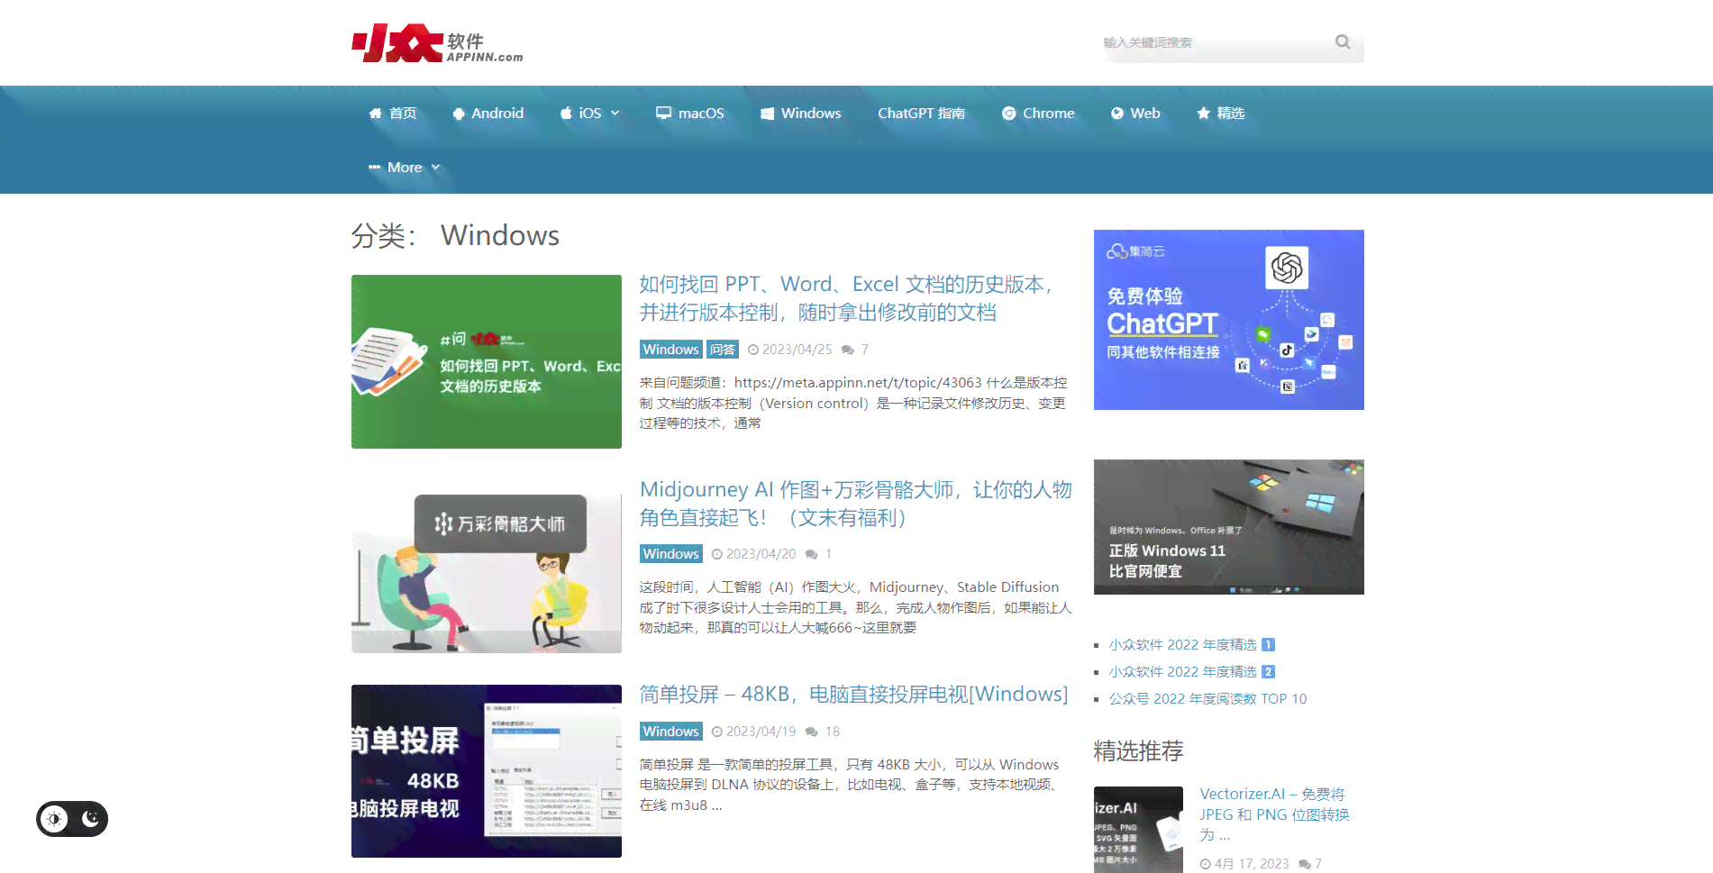The image size is (1713, 873).
Task: Expand the iOS submenu chevron
Action: click(x=615, y=114)
